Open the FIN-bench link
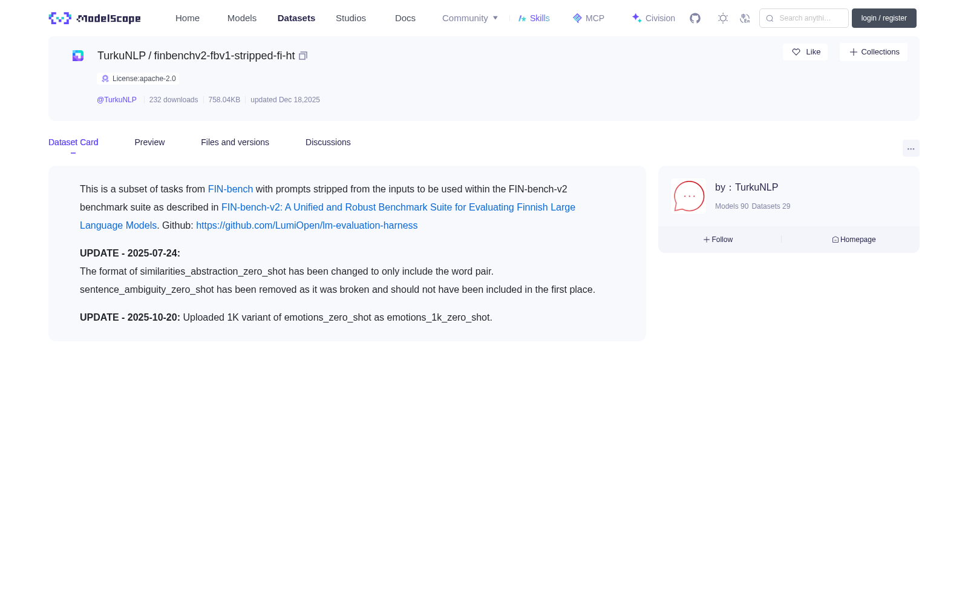 [x=231, y=189]
